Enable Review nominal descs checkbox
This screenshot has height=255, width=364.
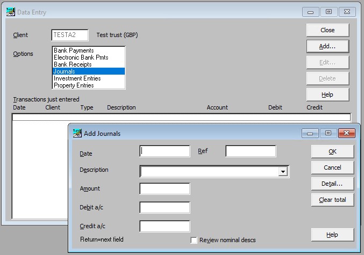(194, 240)
